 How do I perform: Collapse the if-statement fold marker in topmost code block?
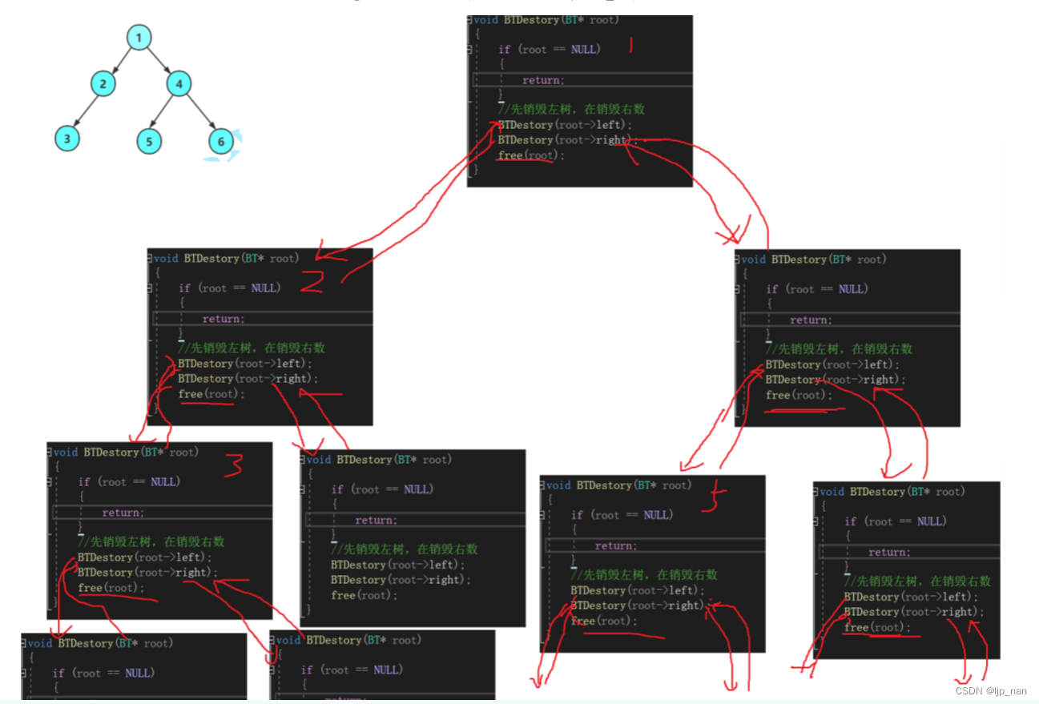470,50
